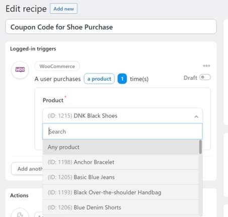Viewport: 228px width, 217px height.
Task: Pick Black Over-the-shoulder Handbag option
Action: [x=121, y=192]
